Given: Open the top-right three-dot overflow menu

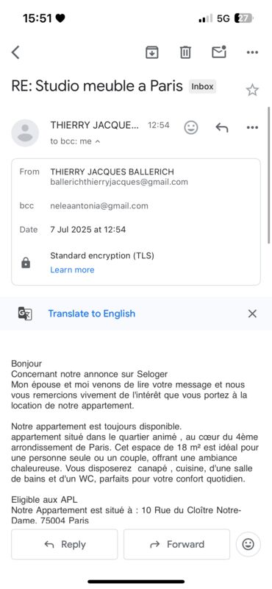Looking at the screenshot, I should click(252, 52).
